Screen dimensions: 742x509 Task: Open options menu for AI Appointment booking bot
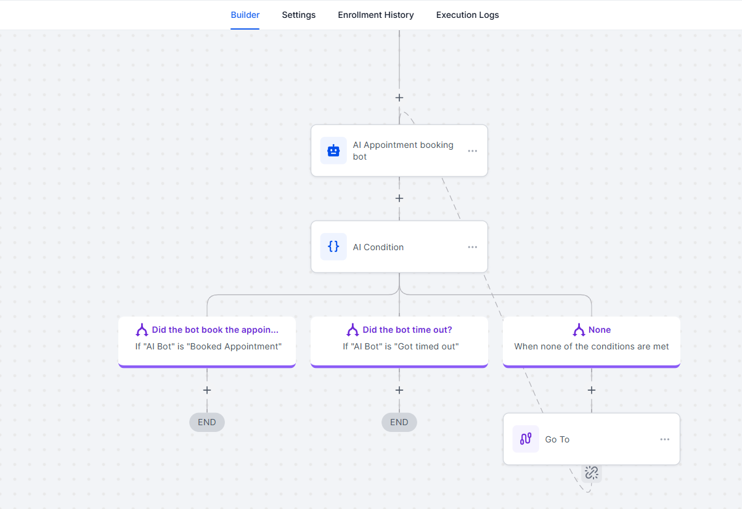coord(472,151)
